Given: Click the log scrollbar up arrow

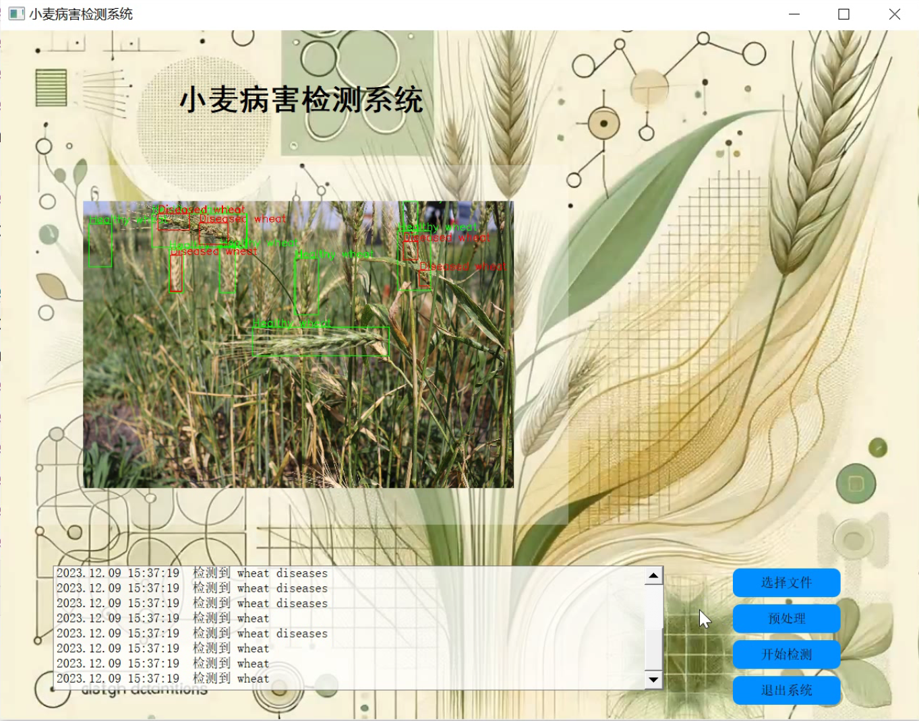Looking at the screenshot, I should coord(653,575).
